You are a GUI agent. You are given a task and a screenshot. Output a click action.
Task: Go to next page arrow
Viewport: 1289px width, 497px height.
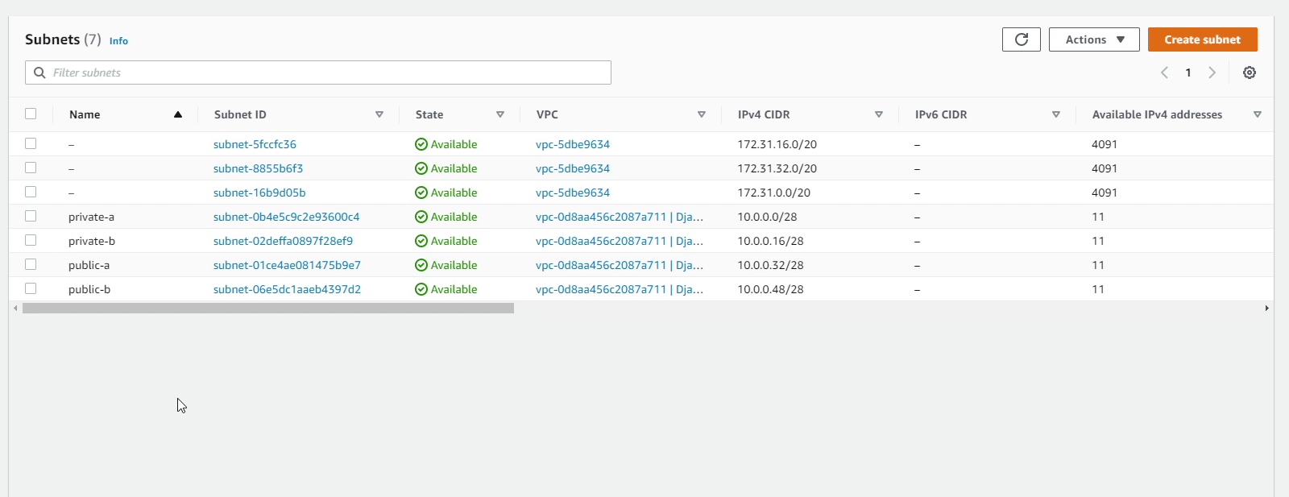pyautogui.click(x=1212, y=72)
